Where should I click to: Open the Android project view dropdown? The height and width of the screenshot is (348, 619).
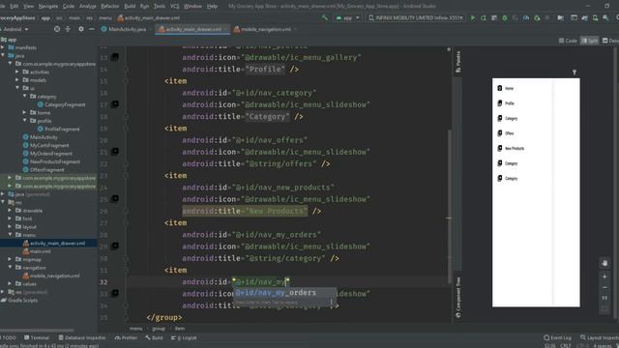coord(15,29)
